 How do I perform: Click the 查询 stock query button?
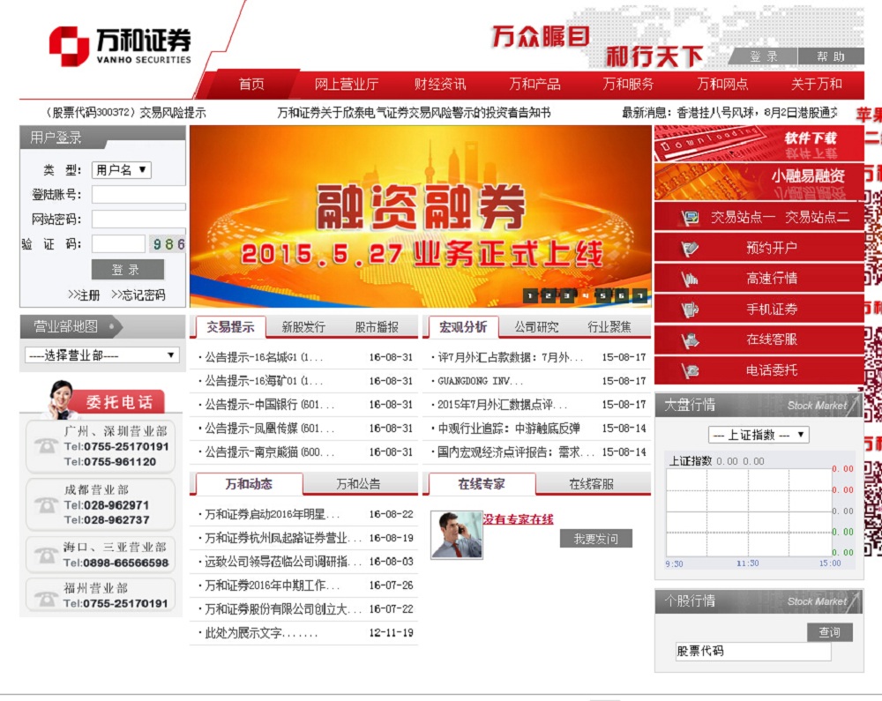click(x=830, y=632)
